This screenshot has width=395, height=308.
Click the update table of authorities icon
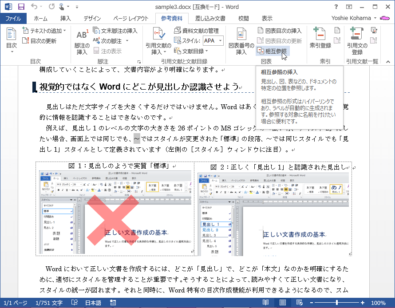click(x=374, y=40)
